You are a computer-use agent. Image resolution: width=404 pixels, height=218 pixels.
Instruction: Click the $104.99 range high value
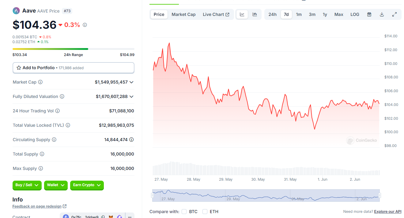pos(127,55)
